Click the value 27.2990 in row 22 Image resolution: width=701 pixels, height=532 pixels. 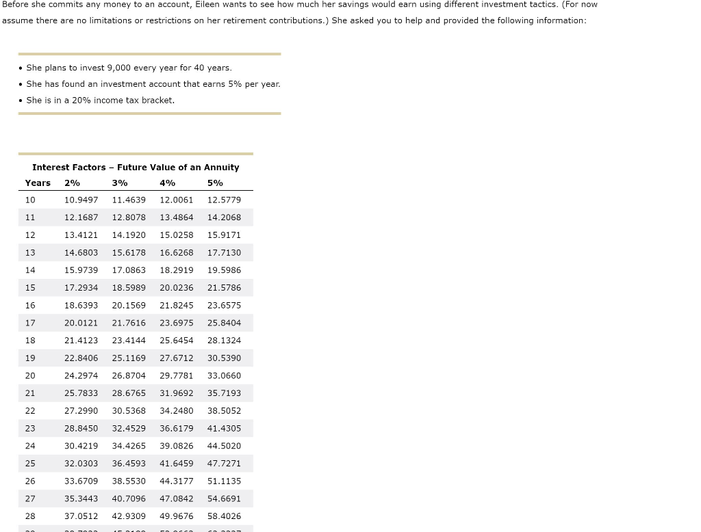pos(81,411)
